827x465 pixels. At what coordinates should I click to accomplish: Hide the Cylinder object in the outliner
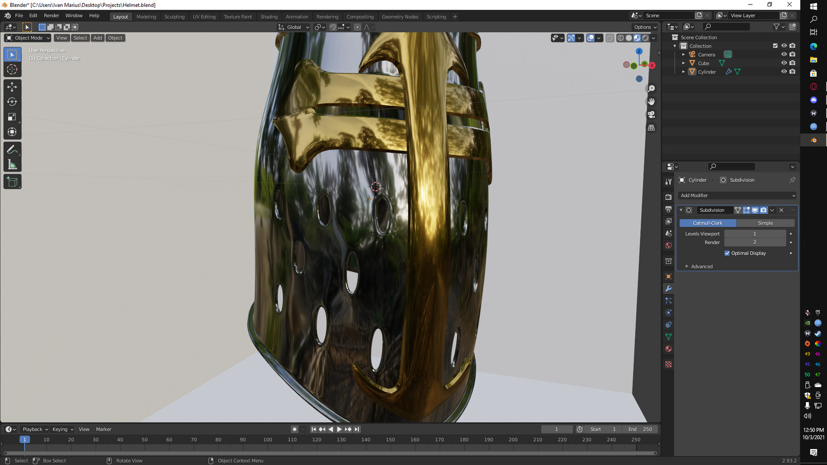(784, 72)
